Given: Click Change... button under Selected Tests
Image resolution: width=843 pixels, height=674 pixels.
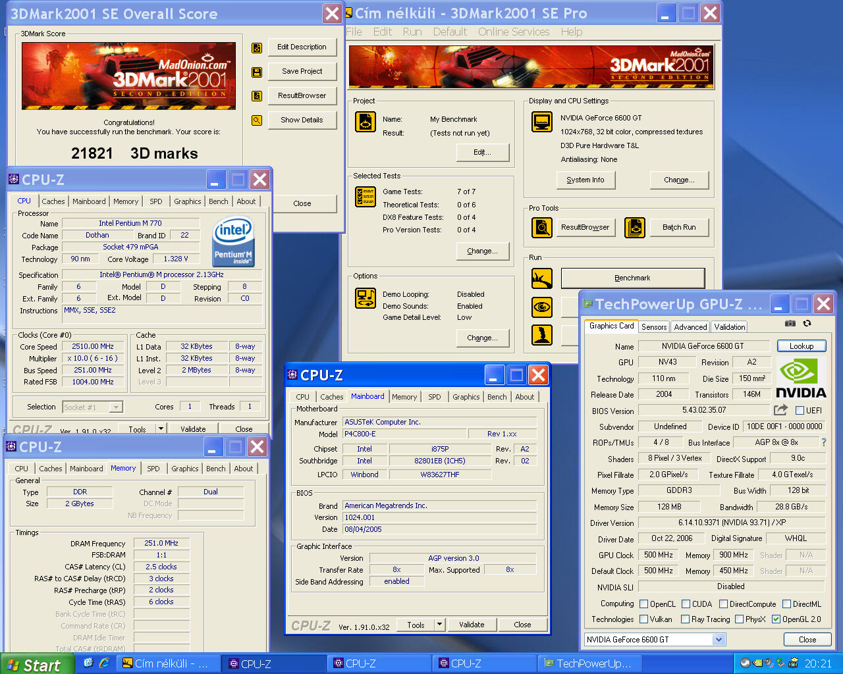Looking at the screenshot, I should [x=483, y=251].
